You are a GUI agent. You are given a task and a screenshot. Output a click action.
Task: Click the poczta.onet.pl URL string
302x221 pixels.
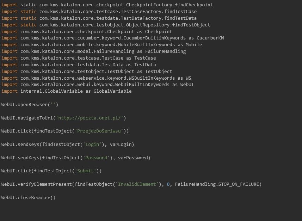point(91,118)
